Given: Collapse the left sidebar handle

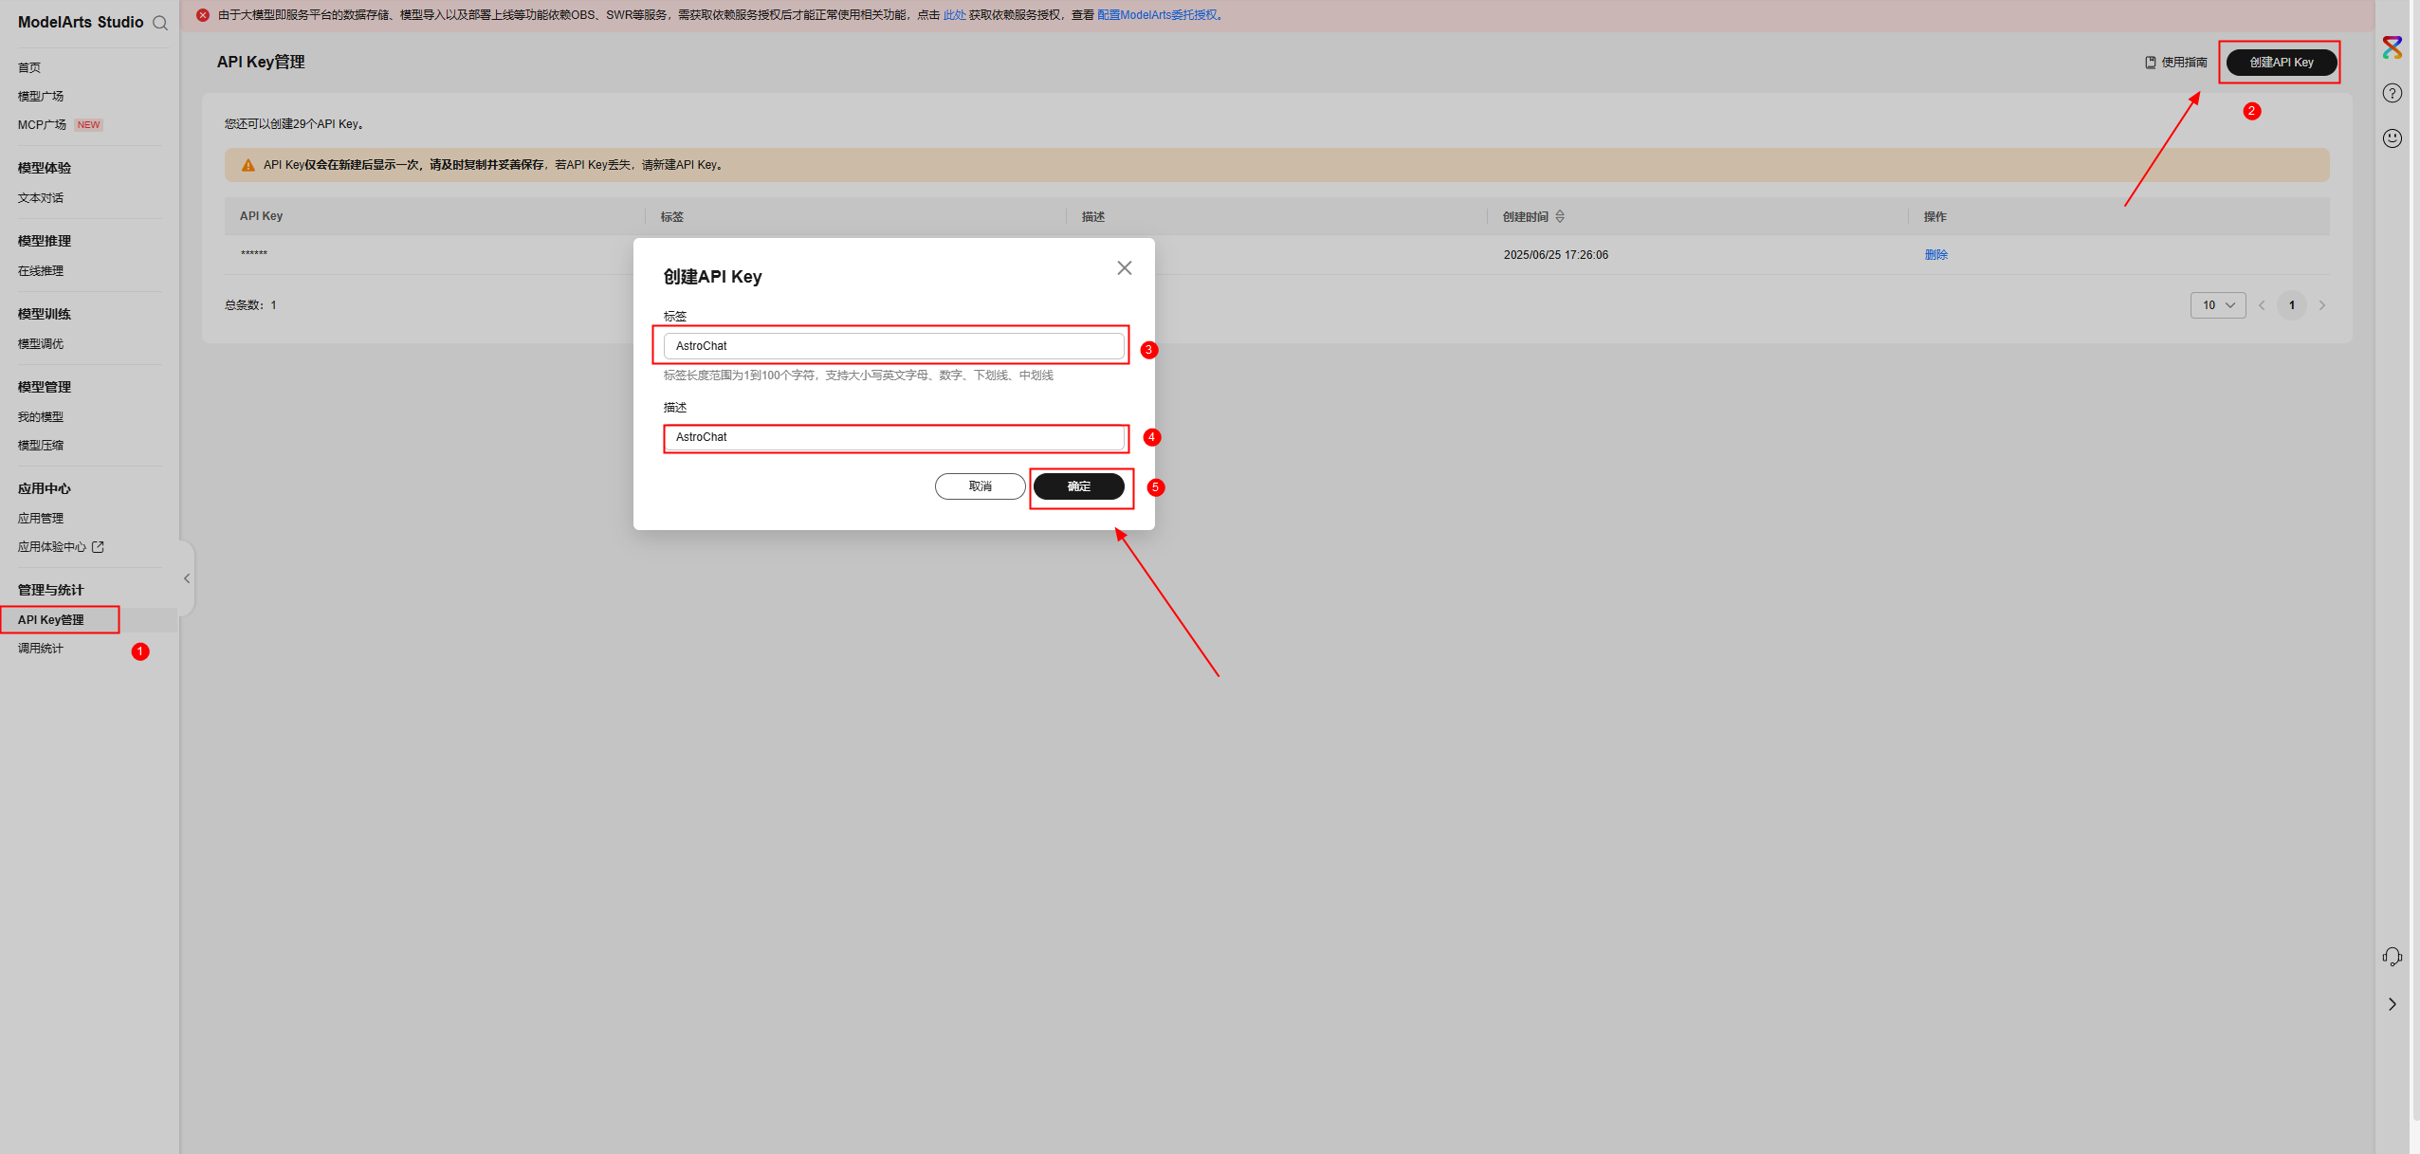Looking at the screenshot, I should click(187, 578).
